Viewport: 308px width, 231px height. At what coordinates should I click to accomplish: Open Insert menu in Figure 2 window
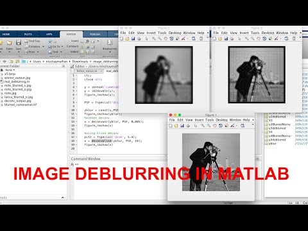151,33
